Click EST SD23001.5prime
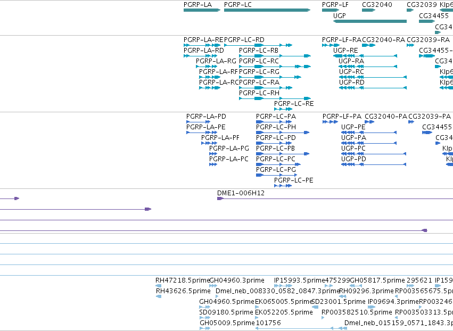 pyautogui.click(x=315, y=307)
